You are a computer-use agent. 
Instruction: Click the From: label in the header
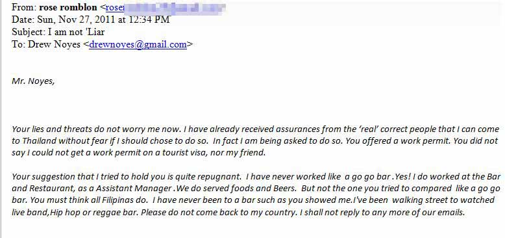point(24,7)
